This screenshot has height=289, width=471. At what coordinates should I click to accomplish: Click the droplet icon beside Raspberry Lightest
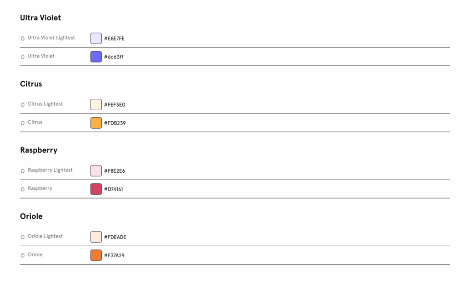click(23, 171)
